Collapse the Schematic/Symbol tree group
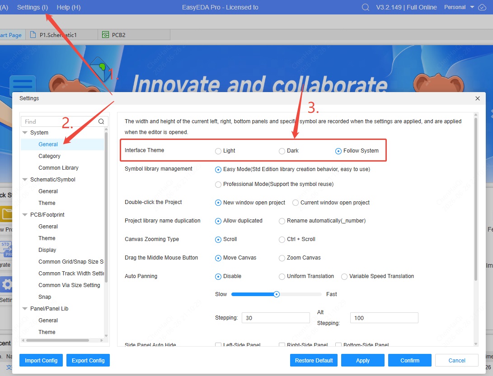This screenshot has height=376, width=493. [25, 179]
